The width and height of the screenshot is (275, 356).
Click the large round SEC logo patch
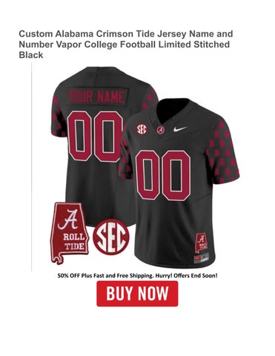[x=111, y=237]
